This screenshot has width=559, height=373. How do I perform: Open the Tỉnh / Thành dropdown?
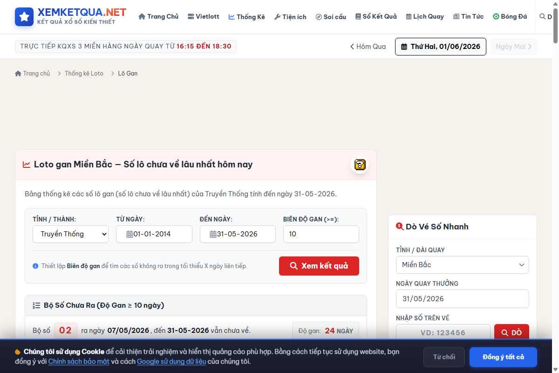(x=70, y=234)
